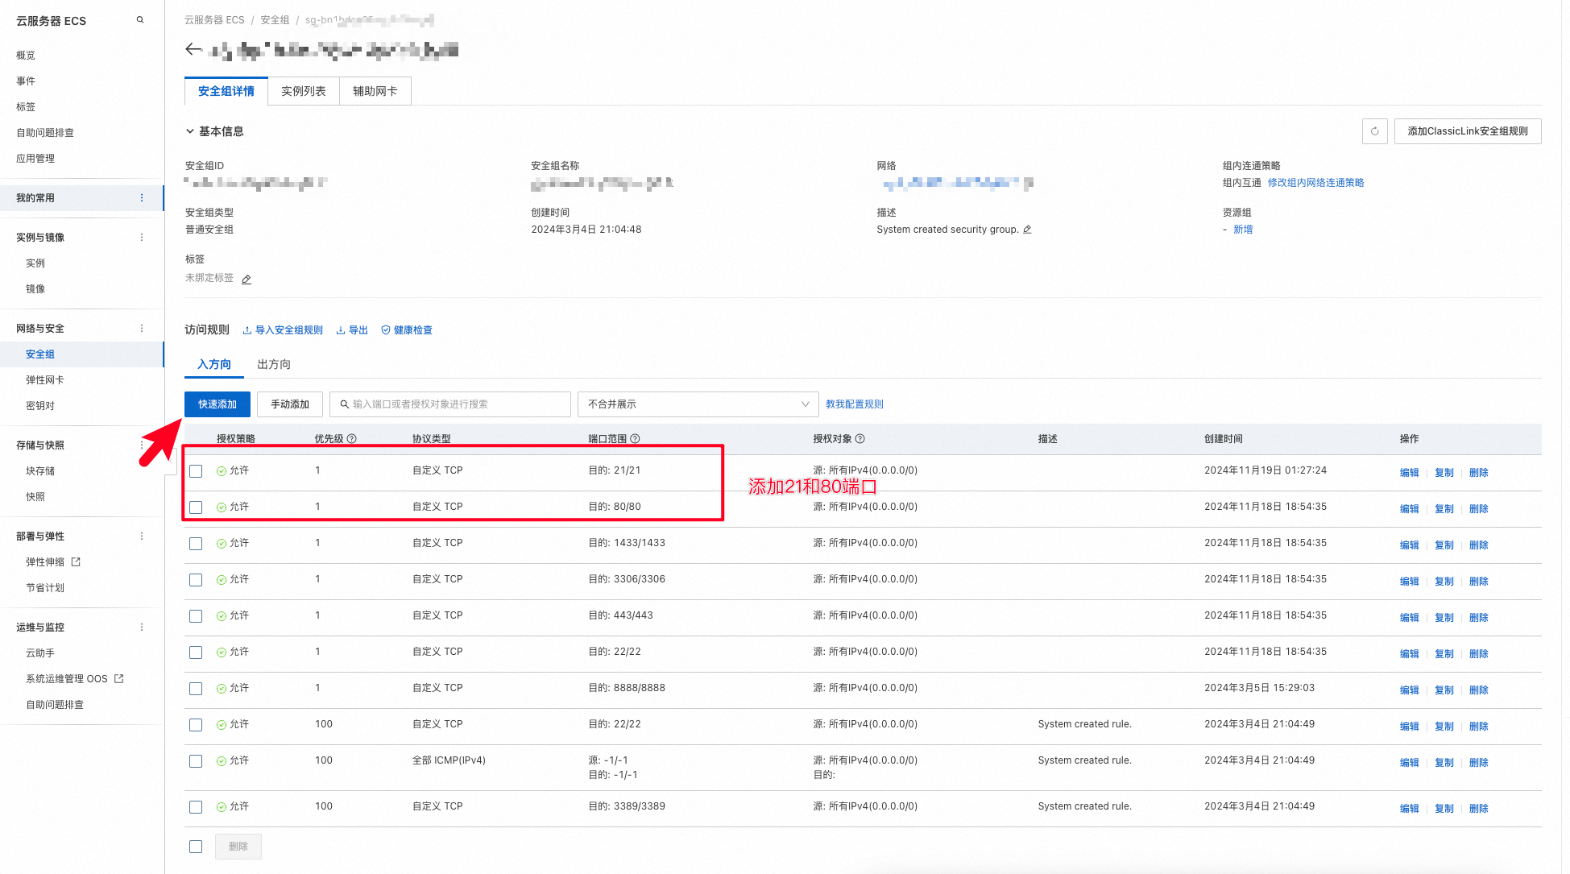Screen dimensions: 1570x874
Task: Click 复制 for the 80/80 rule
Action: coord(1444,509)
